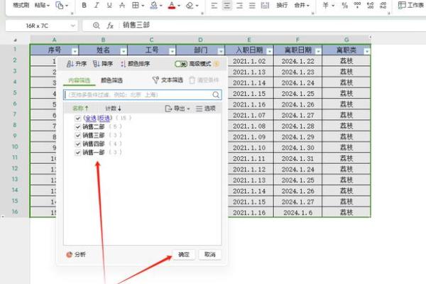Click the copy icon in toolbar
Viewport: 426px width, 284px height.
tap(59, 5)
